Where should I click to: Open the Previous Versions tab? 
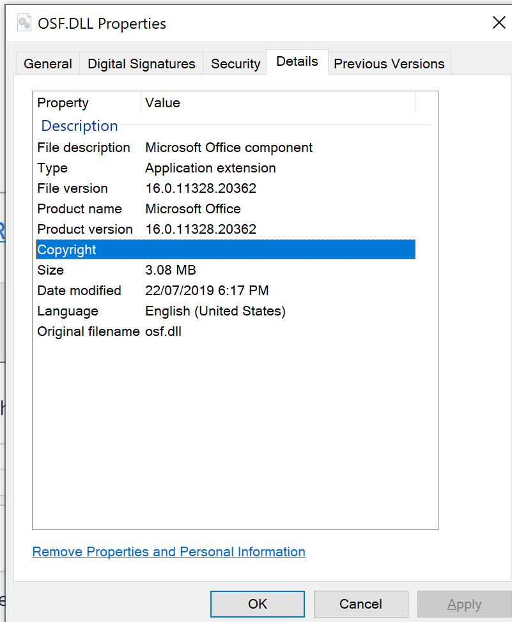point(389,63)
